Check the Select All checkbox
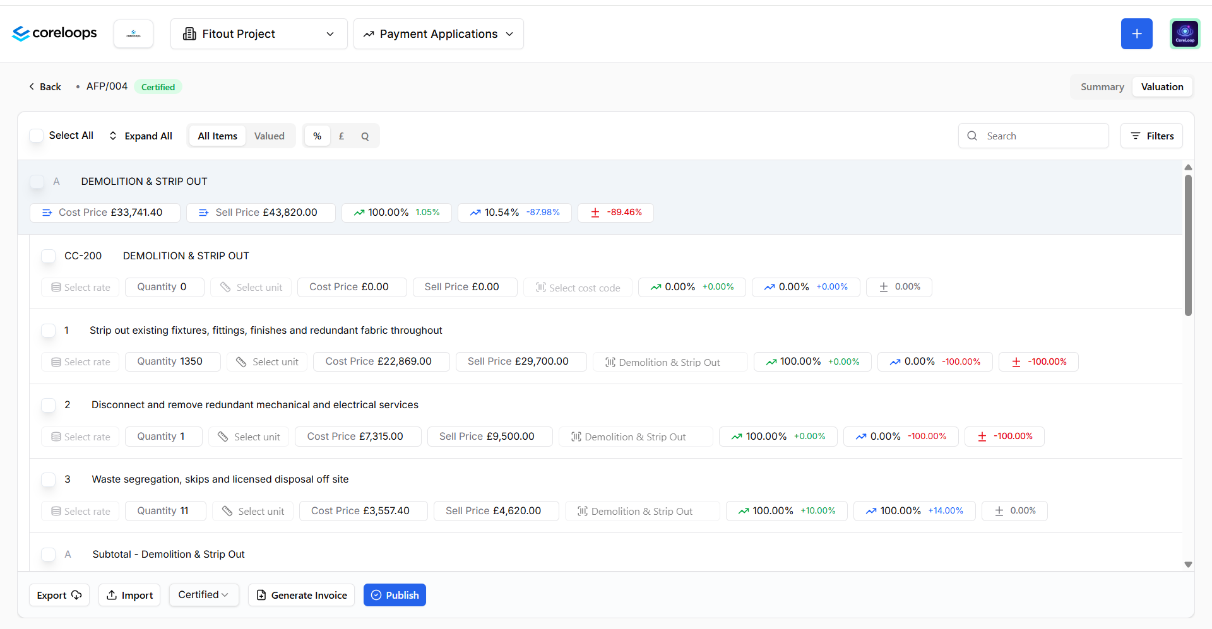Image resolution: width=1212 pixels, height=629 pixels. point(37,136)
